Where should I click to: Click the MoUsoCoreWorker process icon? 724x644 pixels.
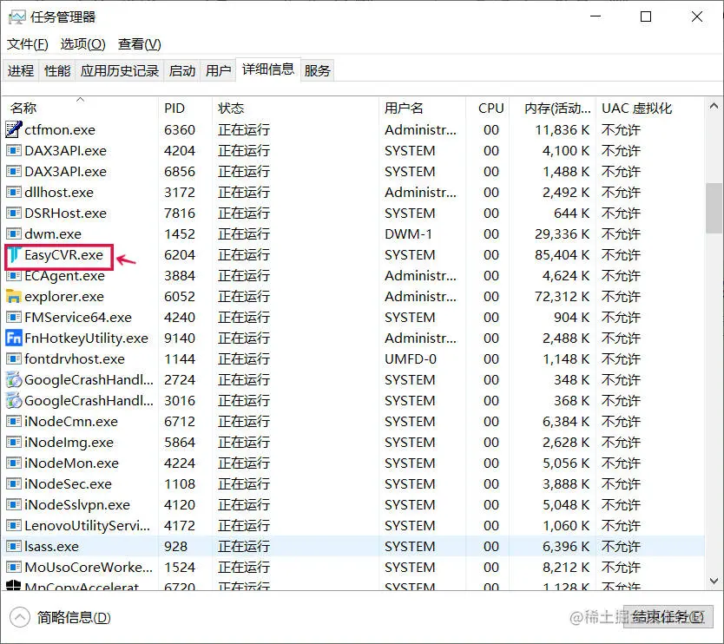13,567
